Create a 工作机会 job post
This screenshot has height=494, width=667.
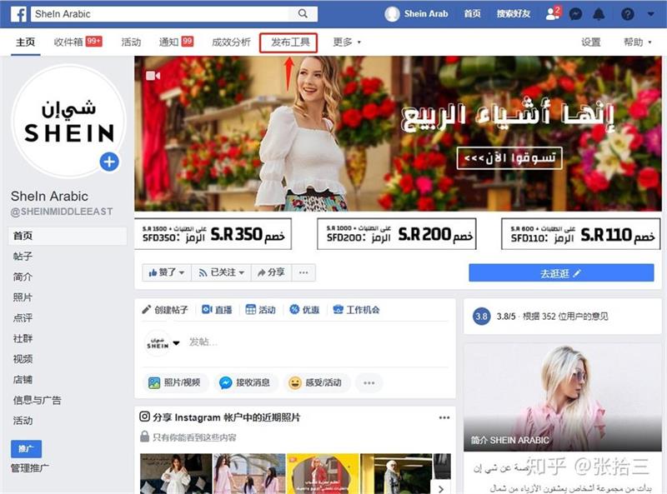[356, 310]
